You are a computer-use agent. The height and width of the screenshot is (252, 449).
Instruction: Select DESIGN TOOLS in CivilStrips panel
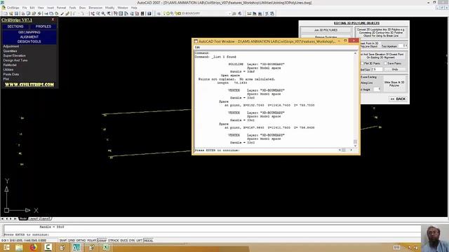click(29, 41)
